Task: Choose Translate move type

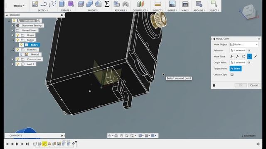Action: tap(238, 56)
